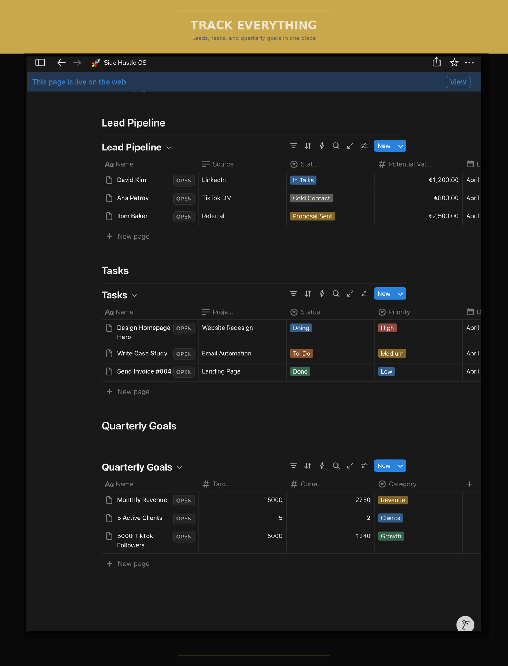508x666 pixels.
Task: Change the In Talks status of David Kim
Action: pos(303,180)
